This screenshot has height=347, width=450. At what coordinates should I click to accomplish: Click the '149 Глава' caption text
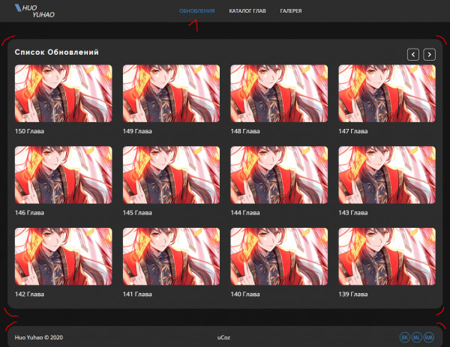(137, 131)
